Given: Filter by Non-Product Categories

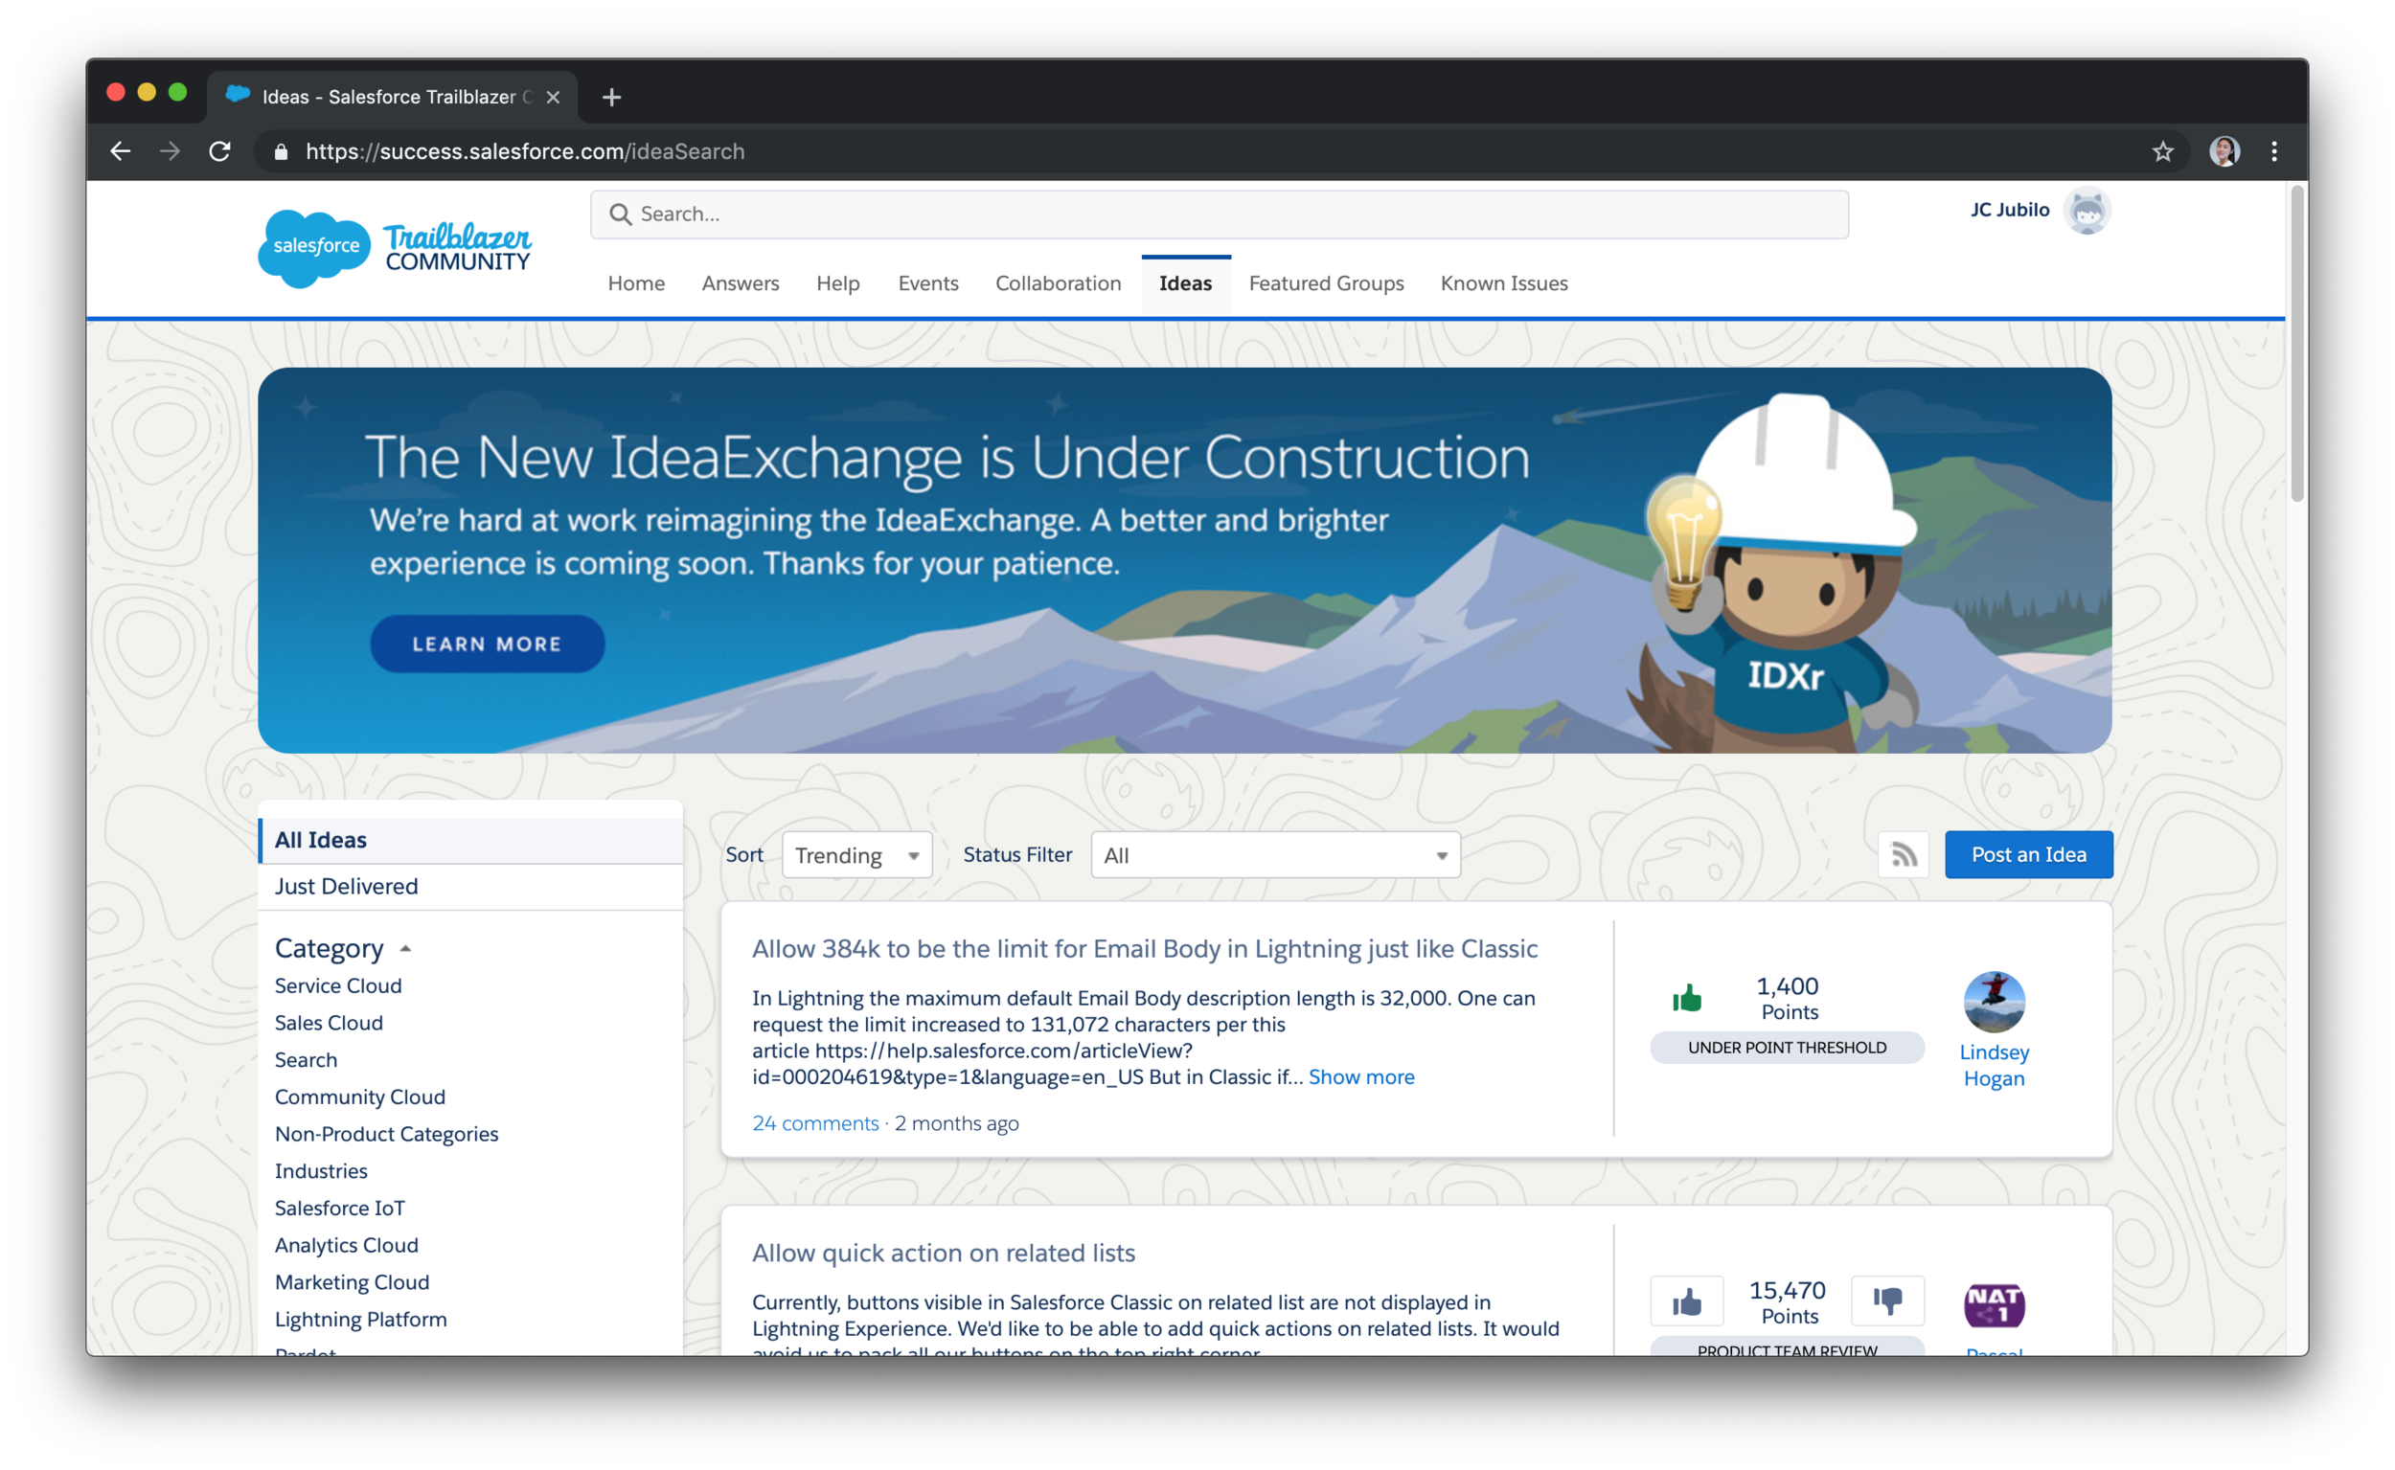Looking at the screenshot, I should (386, 1134).
